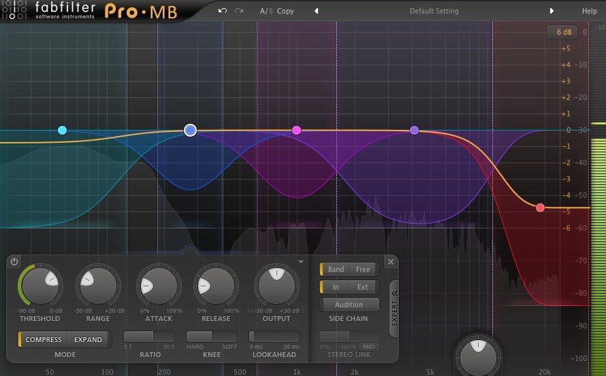
Task: Go to next preset arrow
Action: click(x=552, y=11)
